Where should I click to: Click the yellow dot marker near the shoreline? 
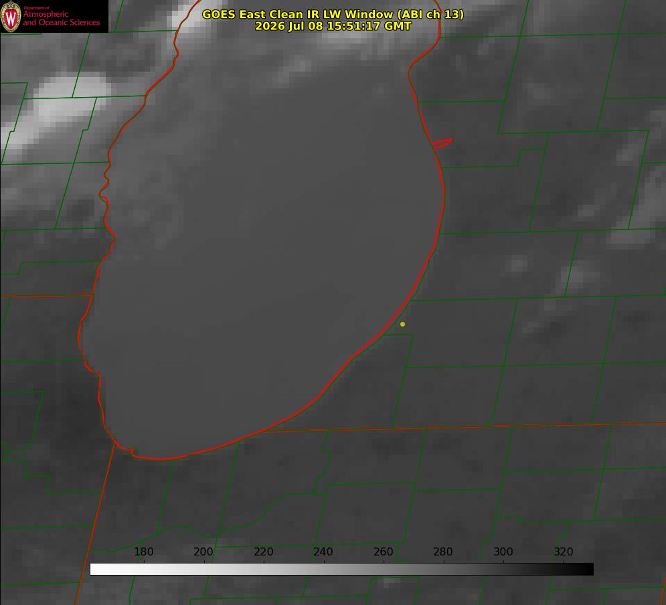pos(402,324)
